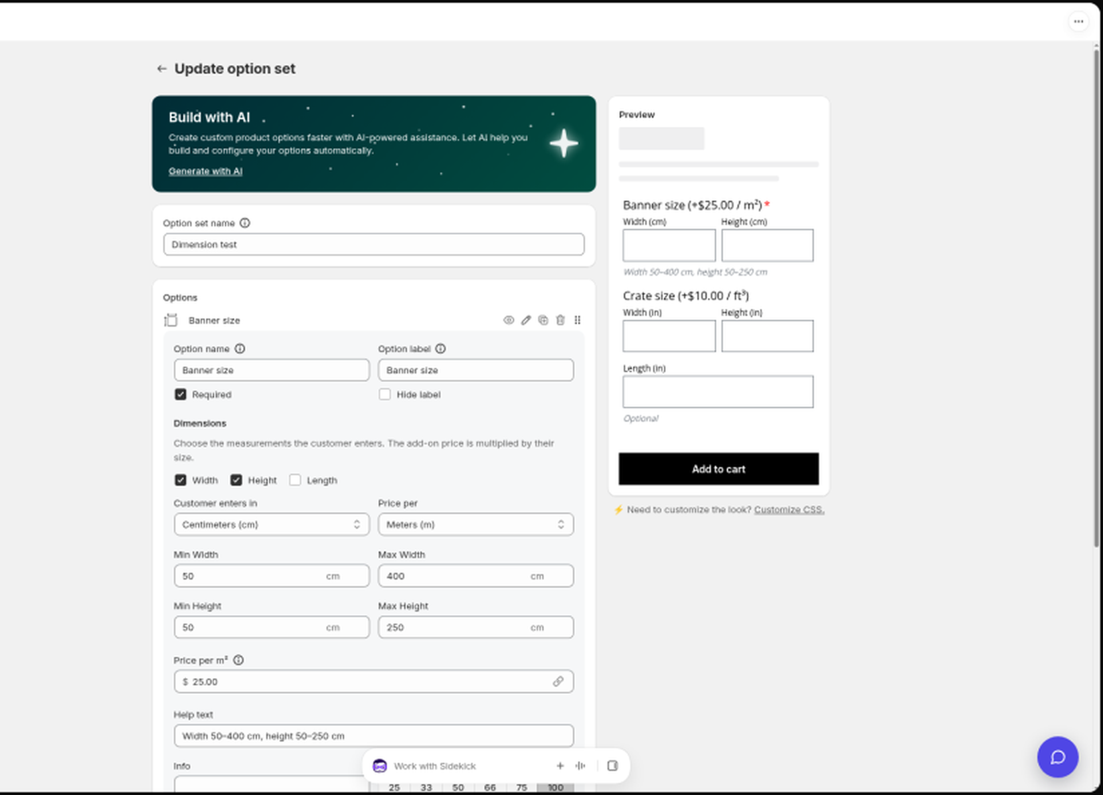Uncheck the Required checkbox
This screenshot has width=1103, height=795.
(181, 394)
